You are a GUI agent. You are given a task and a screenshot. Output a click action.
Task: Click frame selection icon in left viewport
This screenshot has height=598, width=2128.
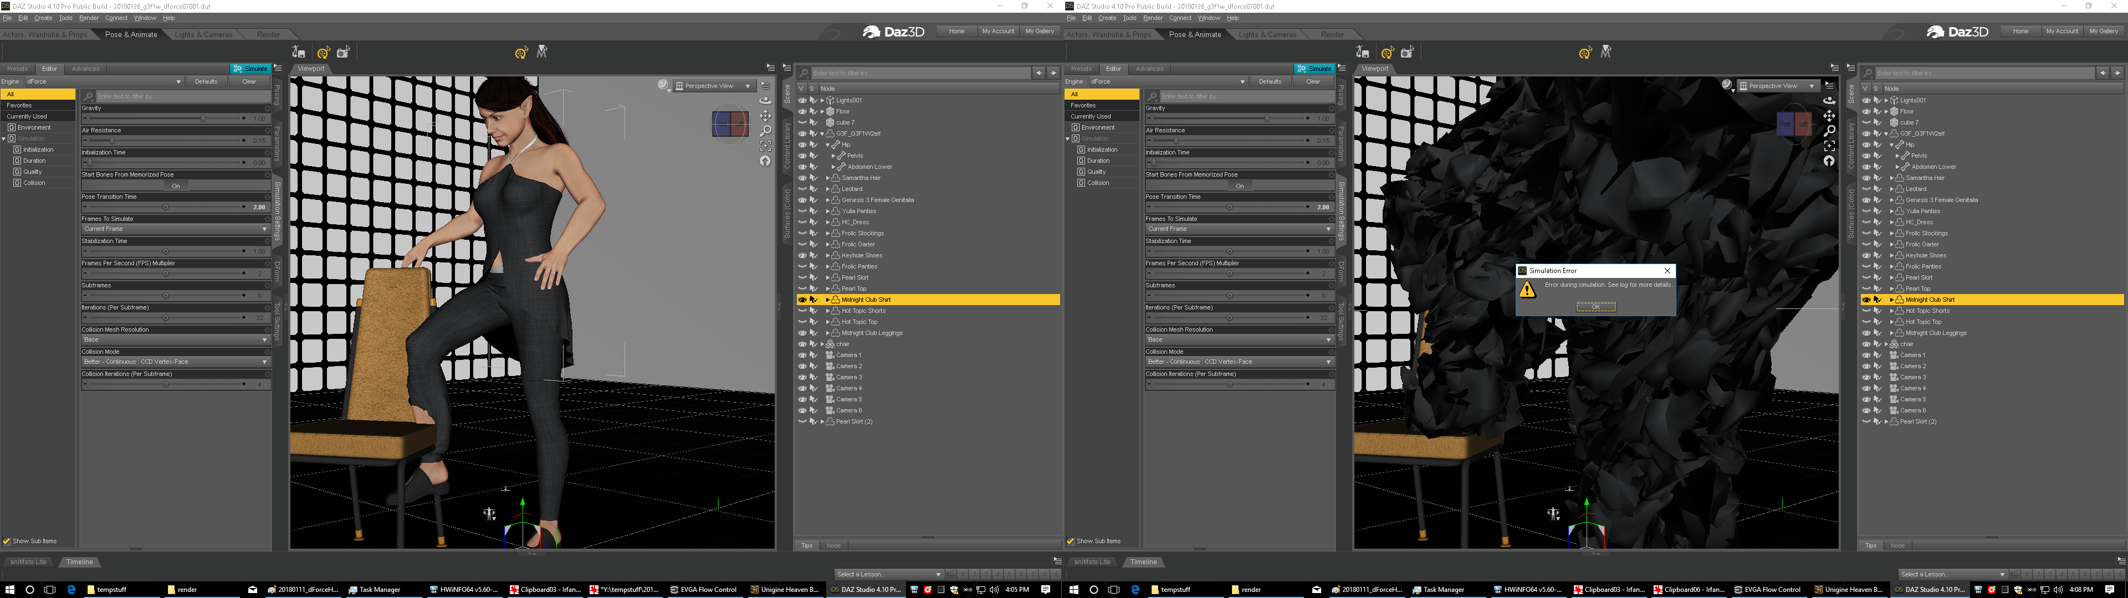[x=766, y=146]
